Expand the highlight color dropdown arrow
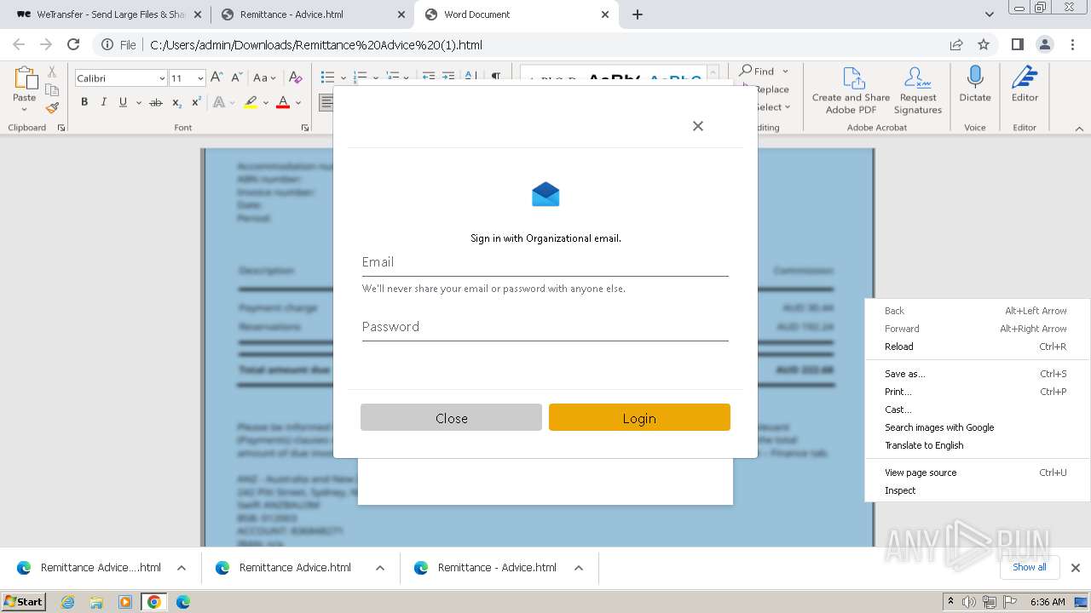Screen dimensions: 1091x613 tap(266, 103)
